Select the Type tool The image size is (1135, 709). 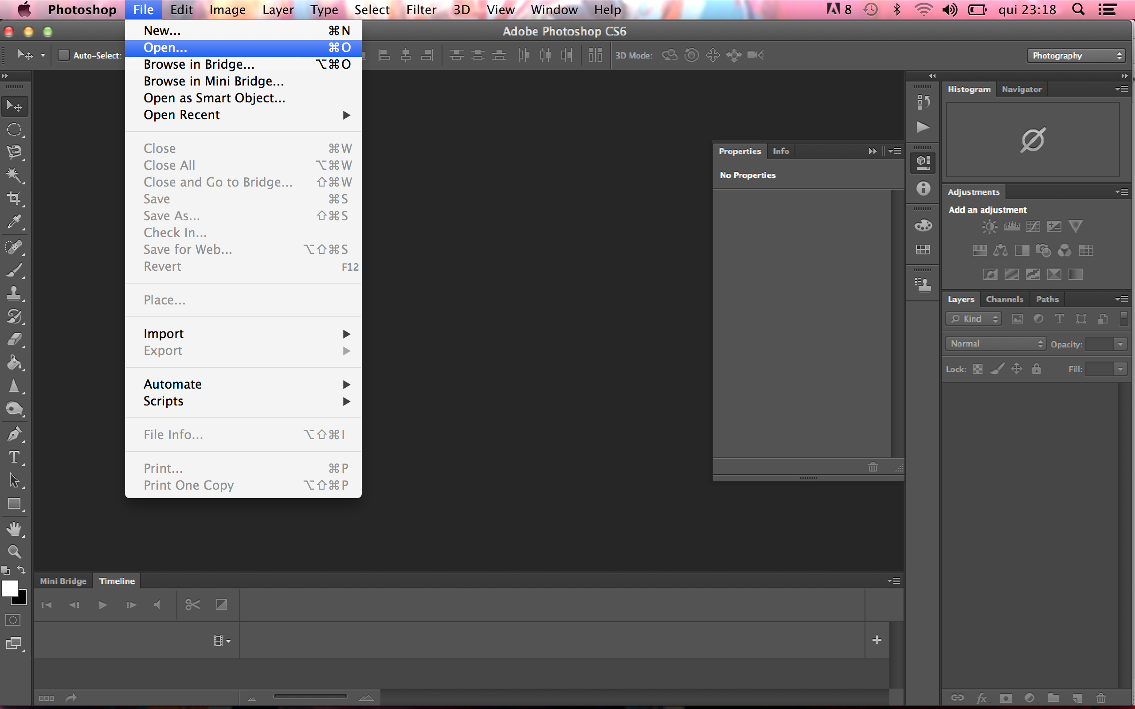14,457
